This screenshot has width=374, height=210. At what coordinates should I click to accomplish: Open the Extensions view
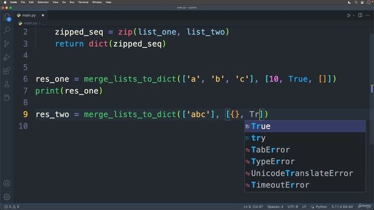(x=7, y=71)
